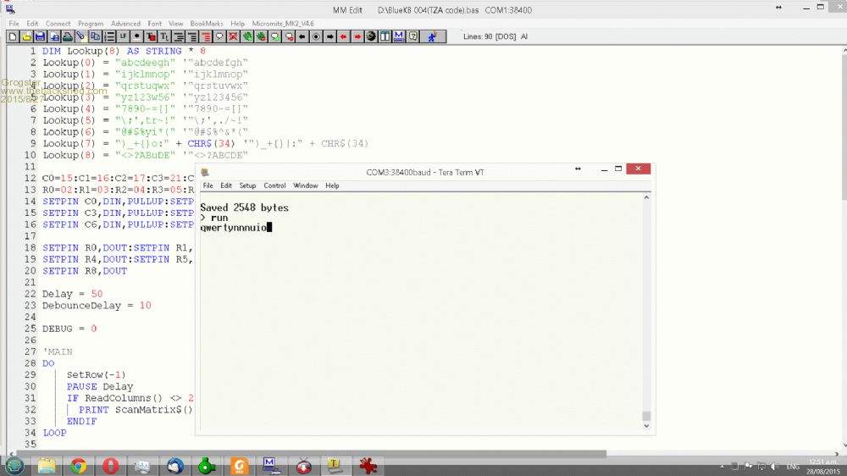
Task: Click the Windows Start button
Action: click(x=14, y=465)
